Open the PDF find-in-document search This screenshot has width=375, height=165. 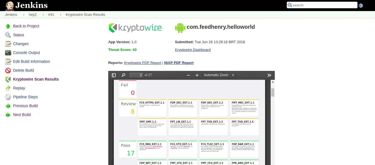[x=124, y=75]
